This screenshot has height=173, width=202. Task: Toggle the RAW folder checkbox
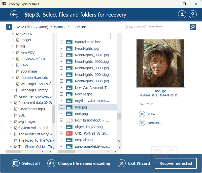[x=18, y=65]
